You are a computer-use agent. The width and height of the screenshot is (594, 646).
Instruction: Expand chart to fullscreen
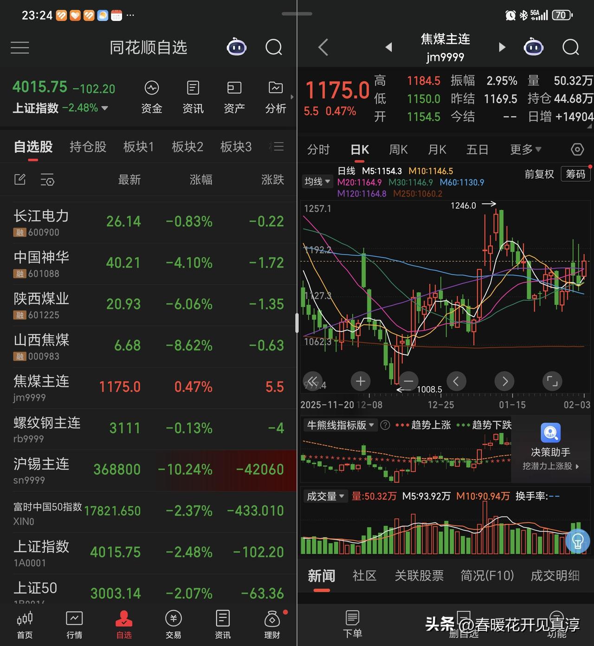(x=552, y=381)
